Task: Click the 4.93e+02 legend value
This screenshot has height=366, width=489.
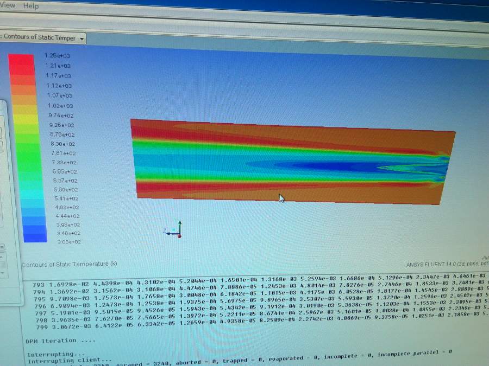Action: [x=67, y=207]
